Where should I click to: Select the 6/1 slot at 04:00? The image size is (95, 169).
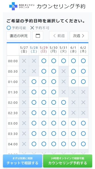tap(73, 144)
